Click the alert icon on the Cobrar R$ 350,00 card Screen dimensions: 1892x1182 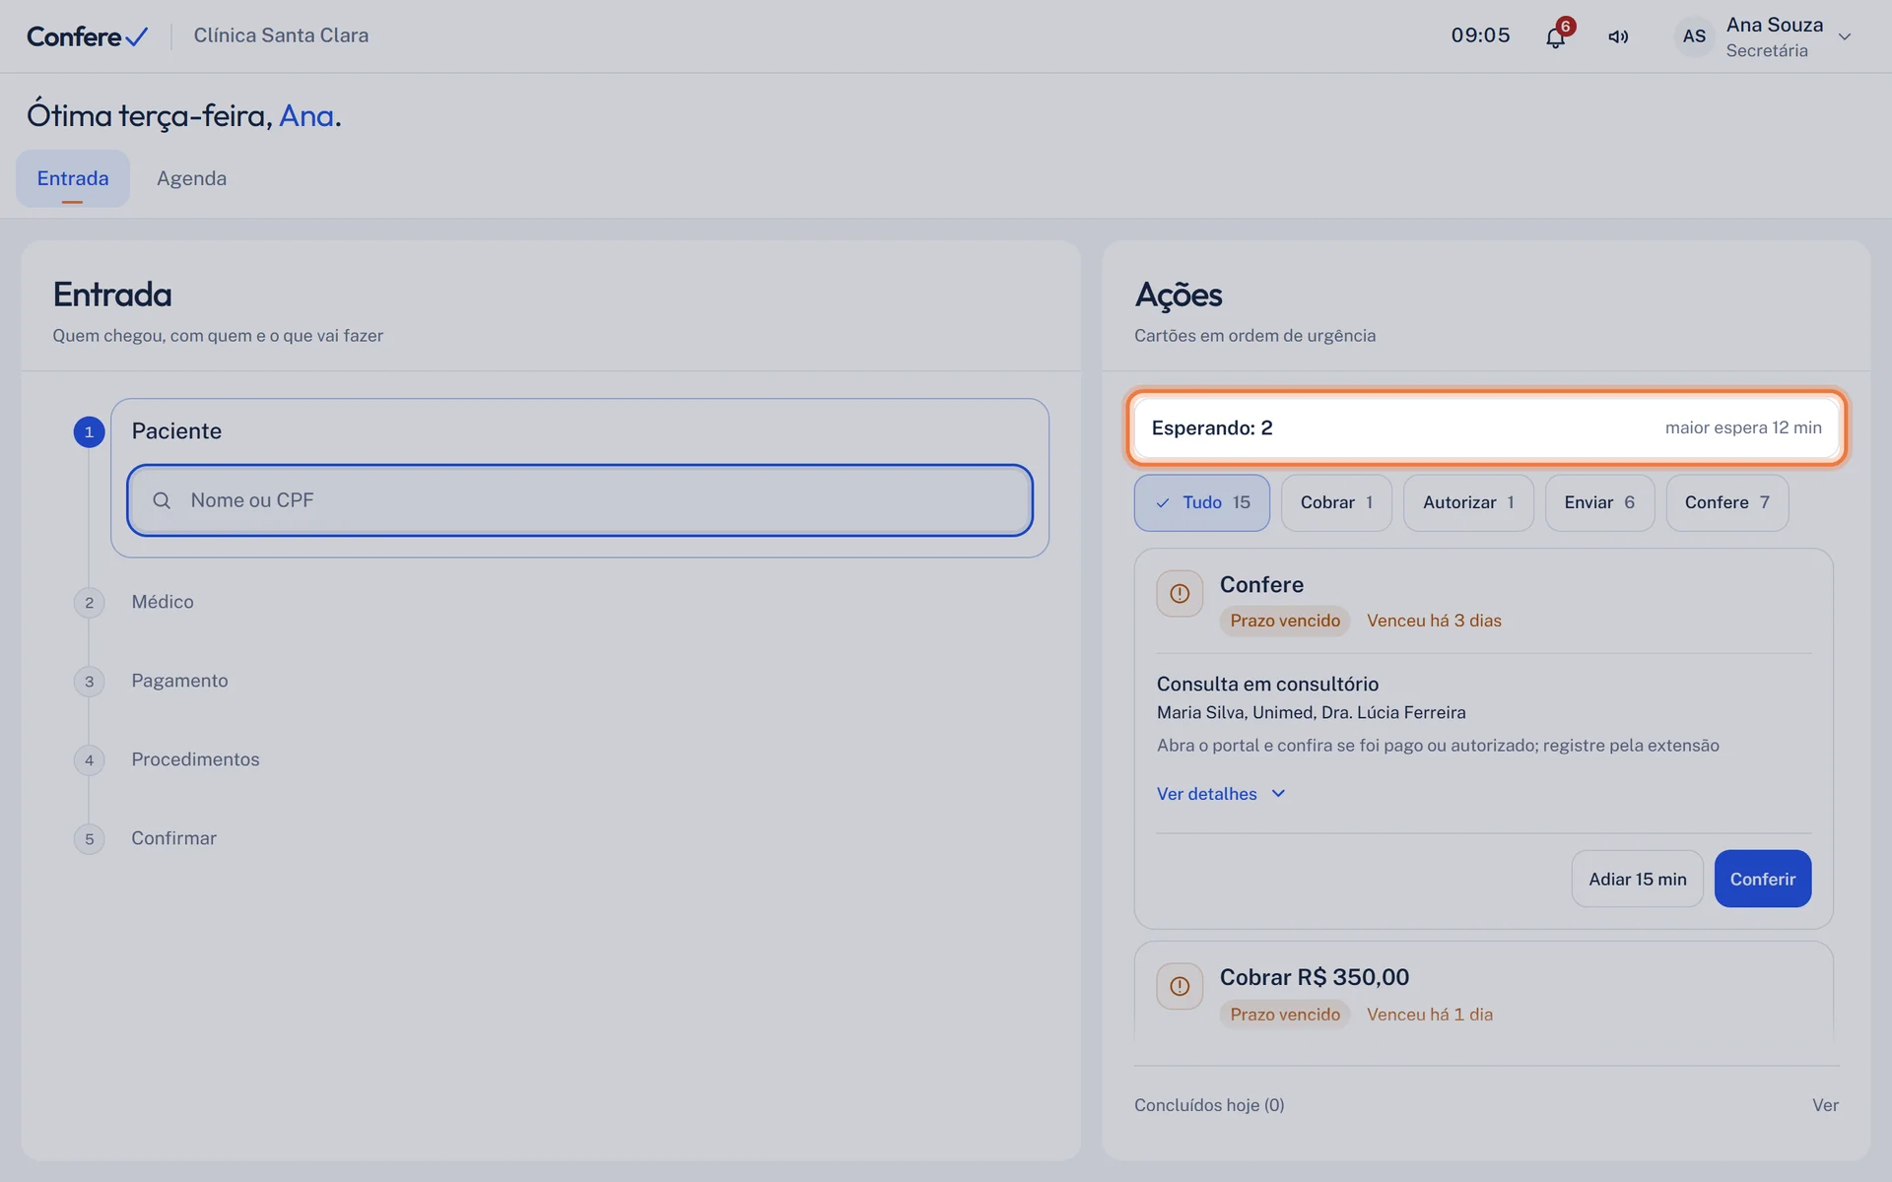tap(1180, 986)
